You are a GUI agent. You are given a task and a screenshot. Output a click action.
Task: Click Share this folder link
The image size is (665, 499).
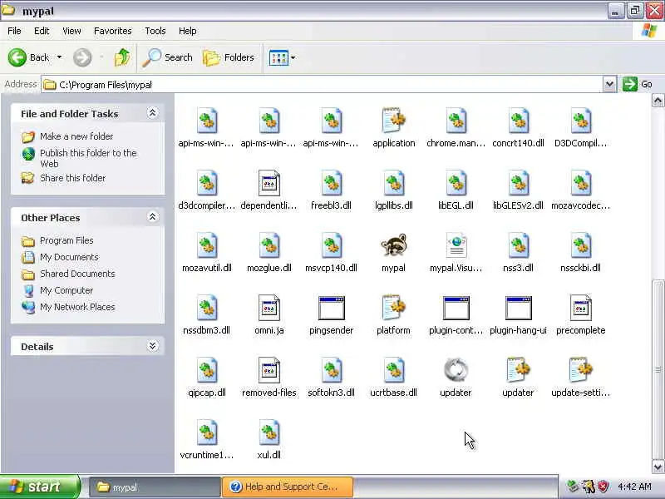(72, 178)
